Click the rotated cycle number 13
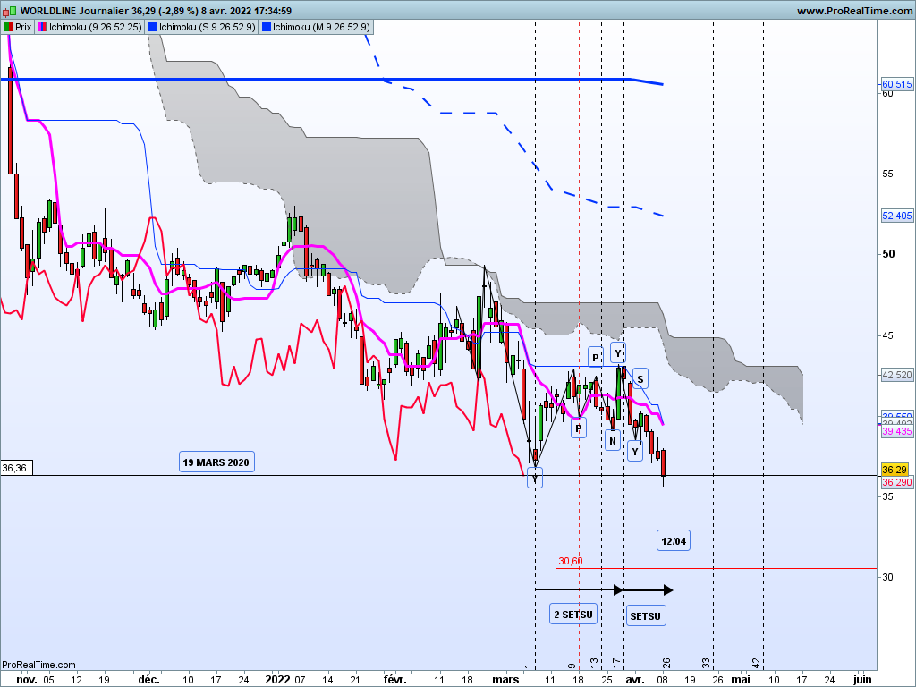This screenshot has height=687, width=916. pyautogui.click(x=594, y=663)
